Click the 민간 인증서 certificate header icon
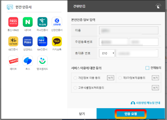The height and width of the screenshot is (120, 167). coord(10,7)
